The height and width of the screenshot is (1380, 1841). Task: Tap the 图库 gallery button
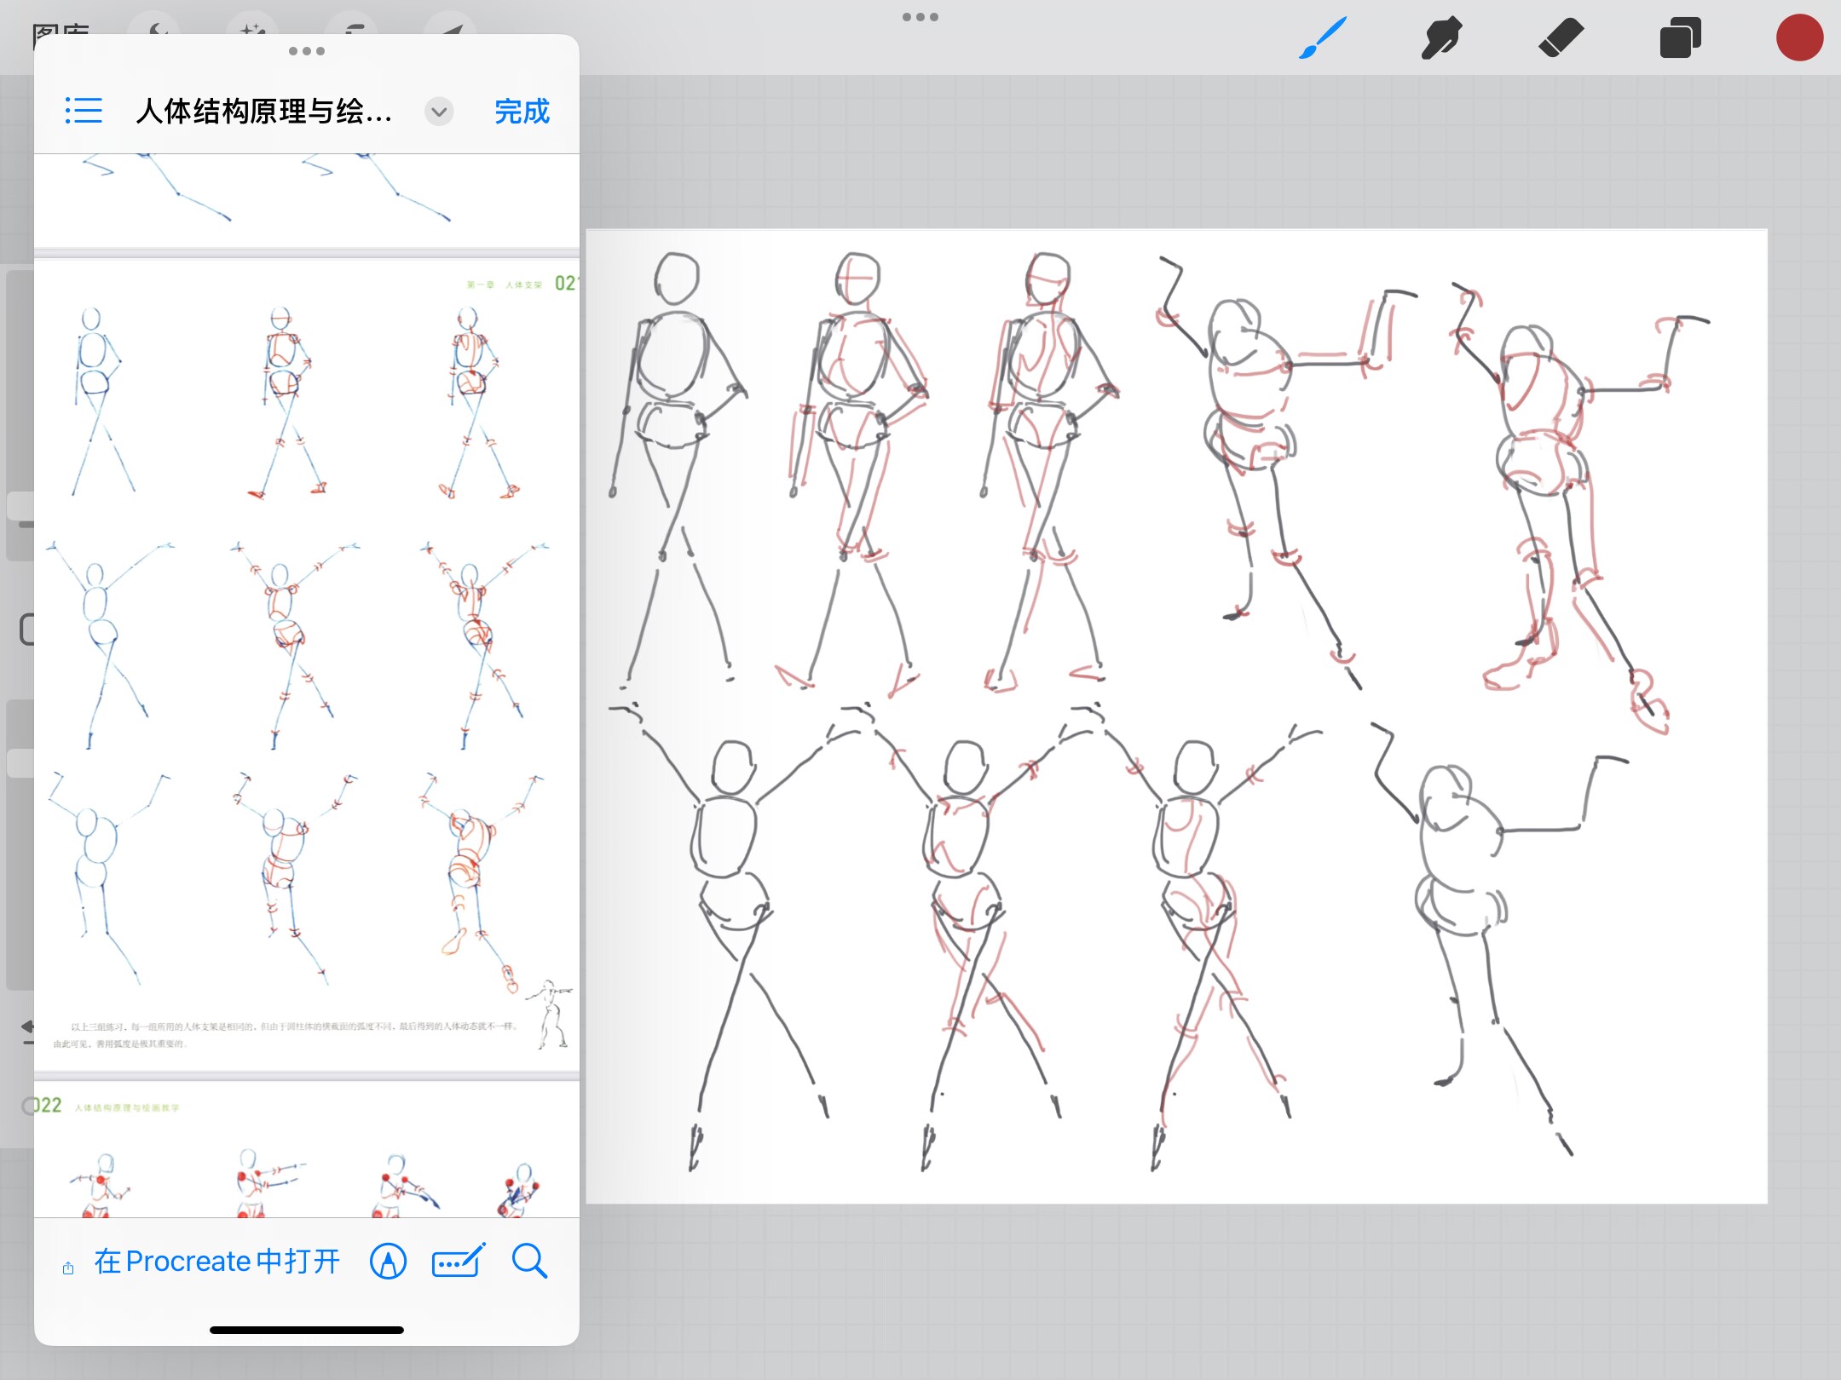(60, 27)
